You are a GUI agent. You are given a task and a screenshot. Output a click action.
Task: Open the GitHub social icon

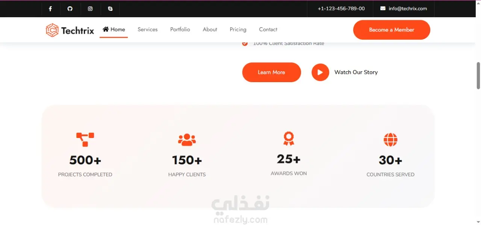(70, 9)
